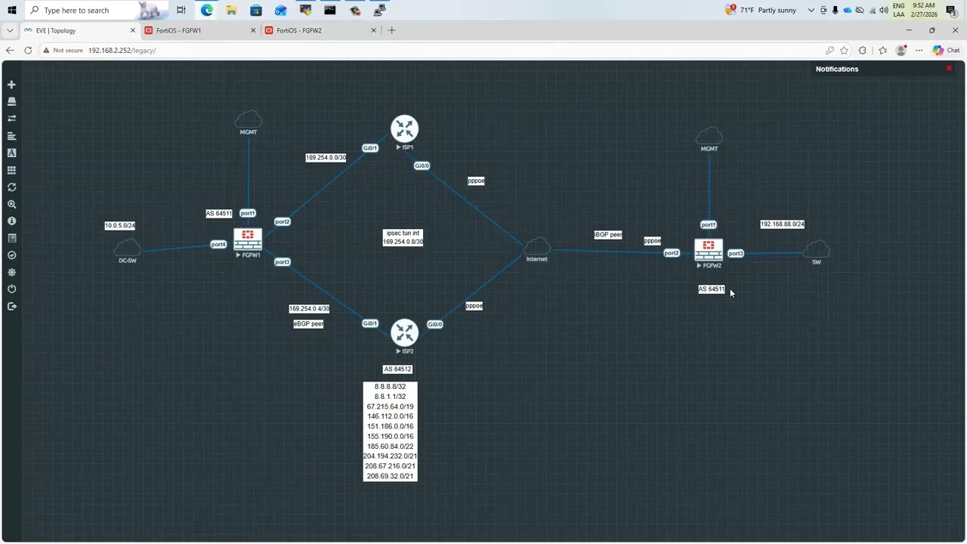Reload the page with the refresh button
Image resolution: width=967 pixels, height=544 pixels.
tap(28, 50)
